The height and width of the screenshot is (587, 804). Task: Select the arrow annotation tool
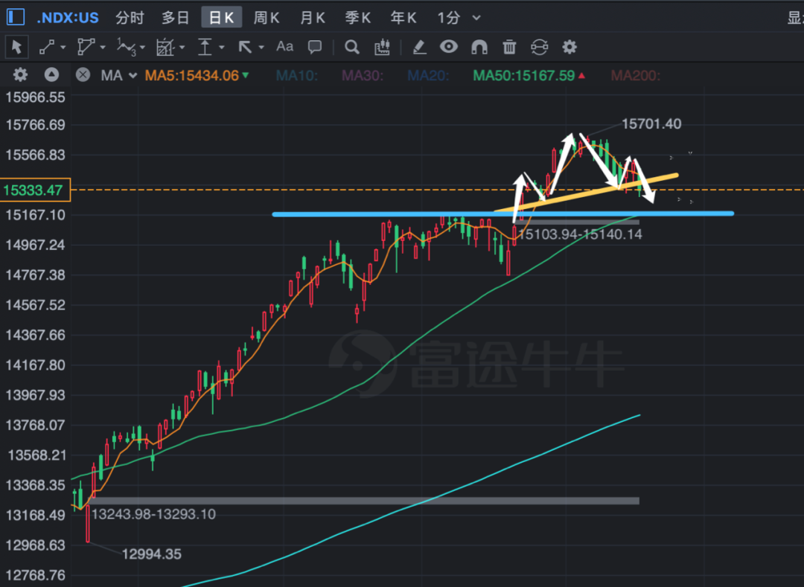pyautogui.click(x=245, y=47)
